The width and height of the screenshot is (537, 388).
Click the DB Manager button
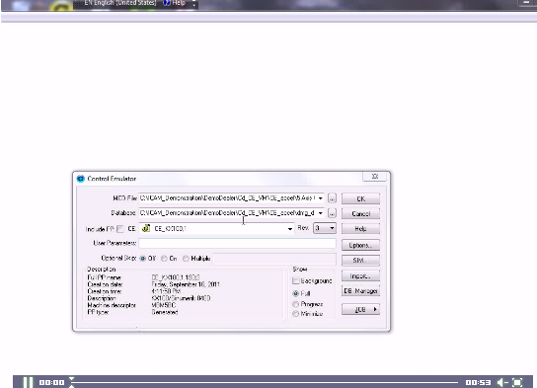point(360,290)
